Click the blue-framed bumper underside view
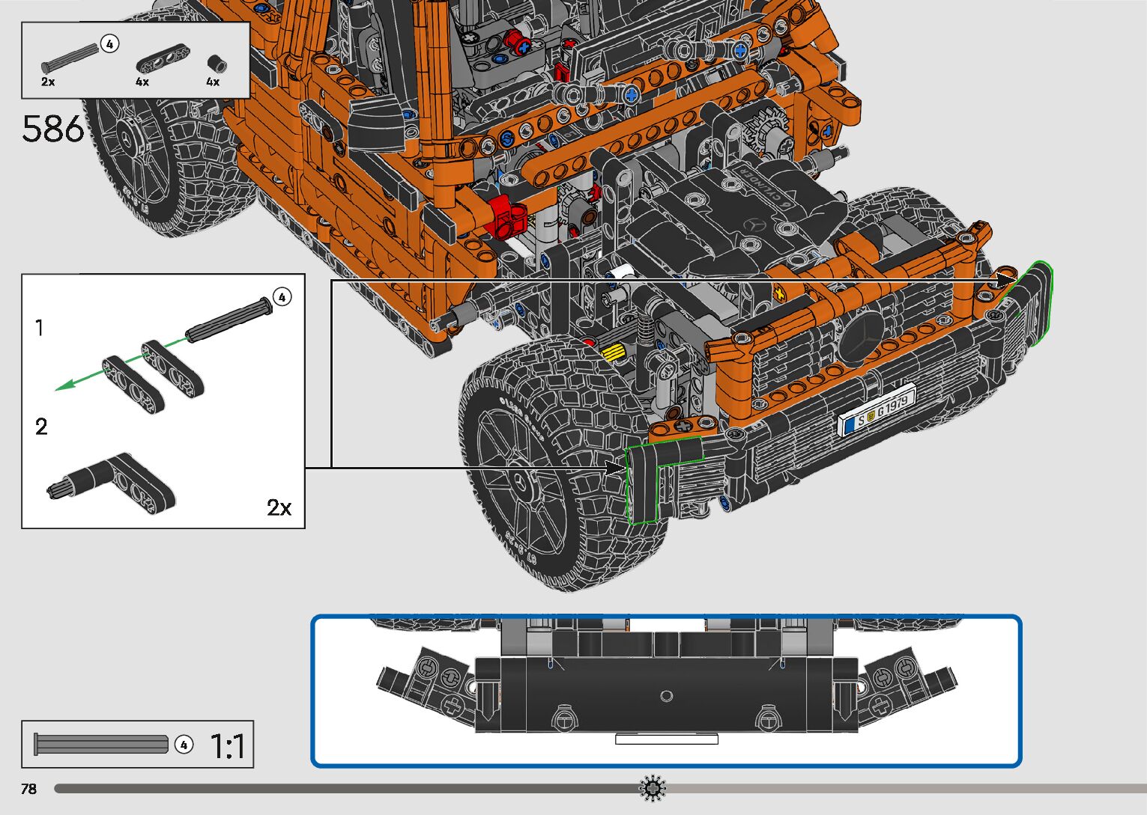Image resolution: width=1147 pixels, height=815 pixels. click(x=666, y=691)
